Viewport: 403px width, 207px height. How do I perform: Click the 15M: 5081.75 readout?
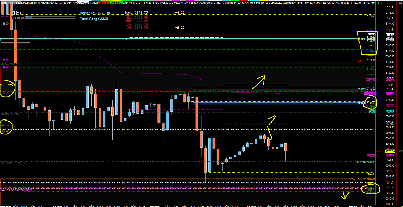(x=136, y=24)
